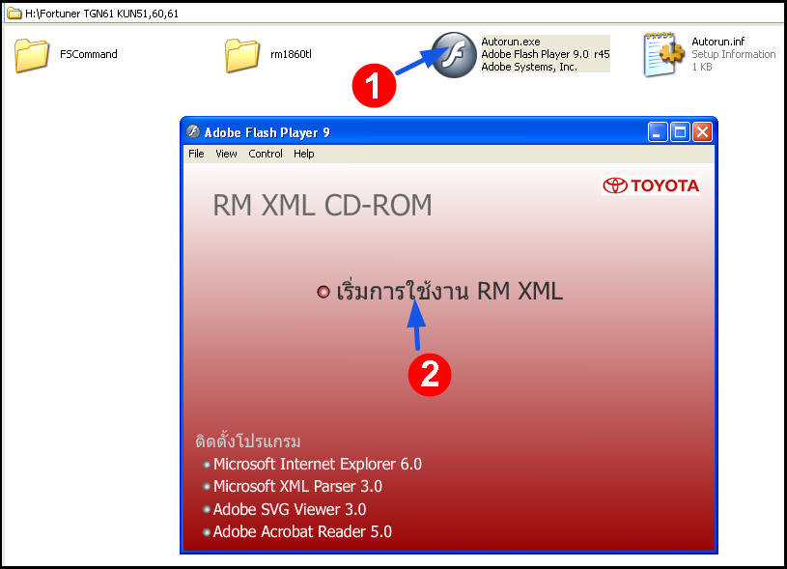Install Adobe Acrobat Reader 5.0
Screen dimensions: 787x569
302,531
